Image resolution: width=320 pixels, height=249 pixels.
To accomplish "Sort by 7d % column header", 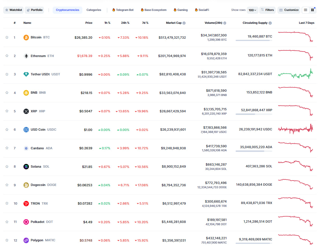I will (x=145, y=23).
